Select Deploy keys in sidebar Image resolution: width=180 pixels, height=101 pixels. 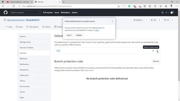click(x=34, y=75)
